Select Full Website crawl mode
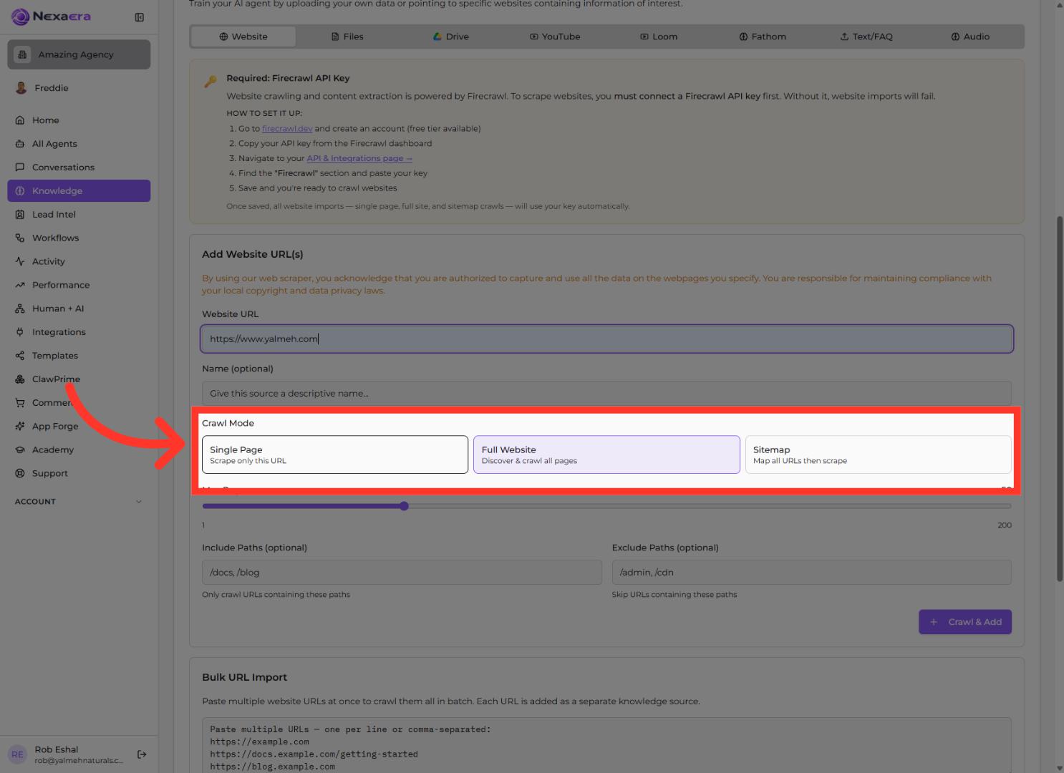The image size is (1064, 773). (x=606, y=454)
